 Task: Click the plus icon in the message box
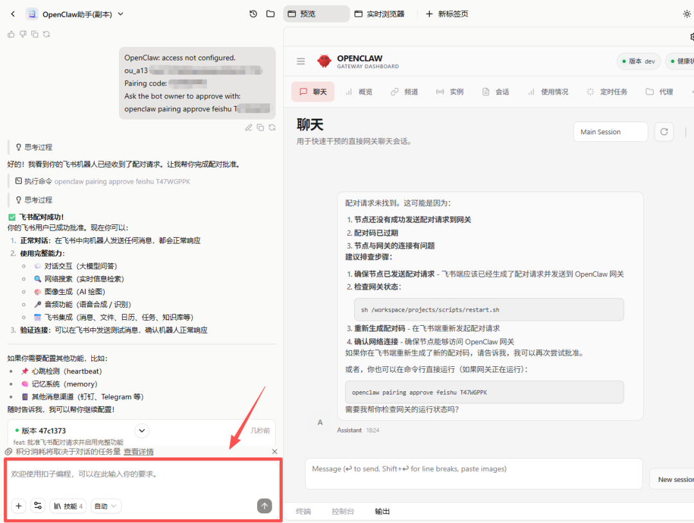tap(19, 506)
